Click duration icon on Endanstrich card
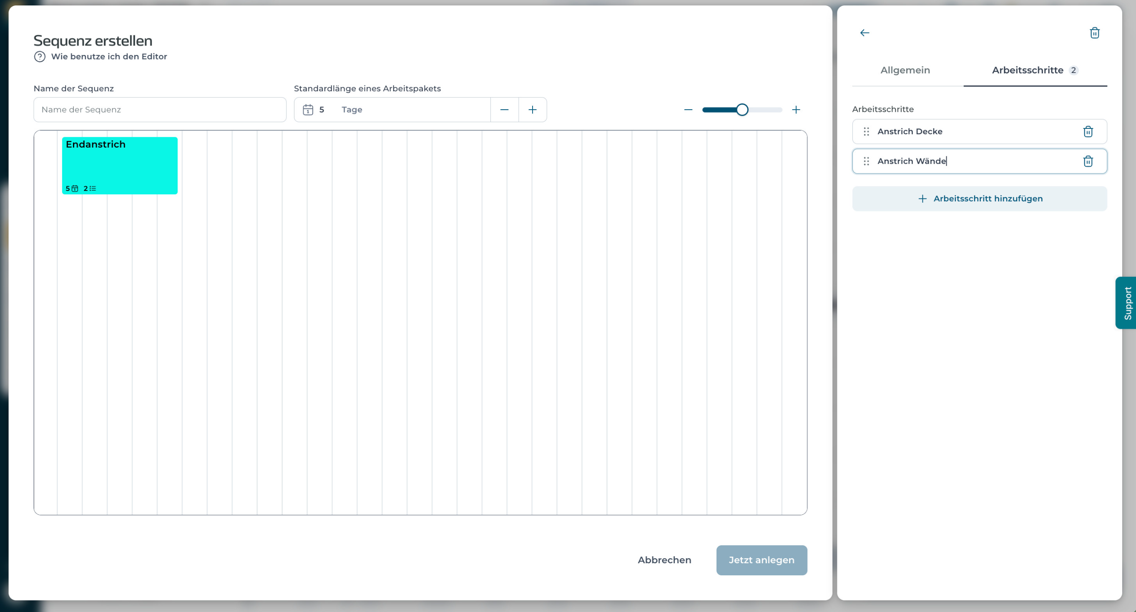 tap(75, 189)
